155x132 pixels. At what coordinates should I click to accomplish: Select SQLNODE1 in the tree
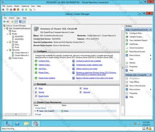19,36
